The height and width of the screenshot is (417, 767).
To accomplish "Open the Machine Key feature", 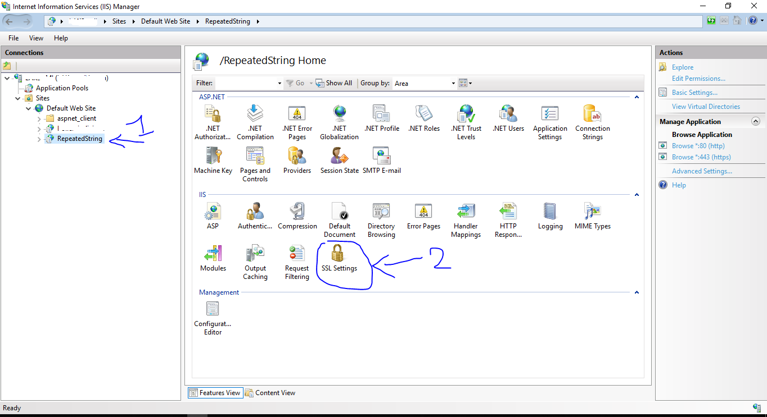I will click(213, 161).
